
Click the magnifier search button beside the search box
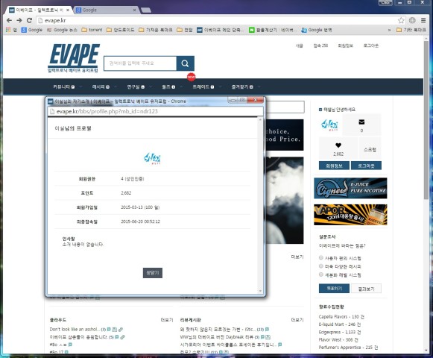[185, 63]
